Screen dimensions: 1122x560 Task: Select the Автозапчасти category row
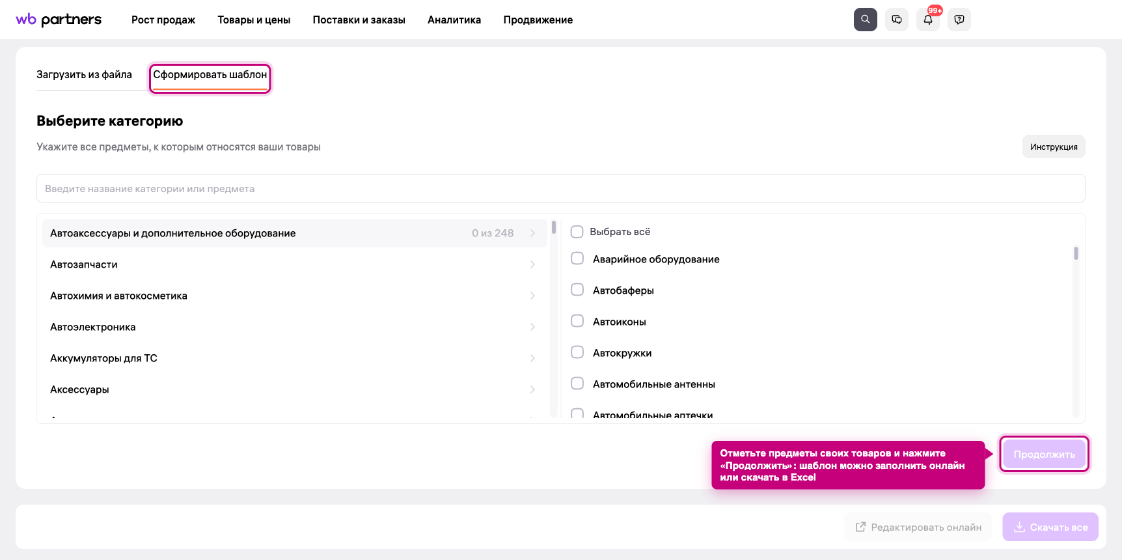point(294,264)
